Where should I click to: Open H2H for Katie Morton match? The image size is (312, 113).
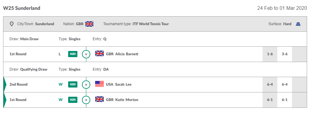(73, 100)
